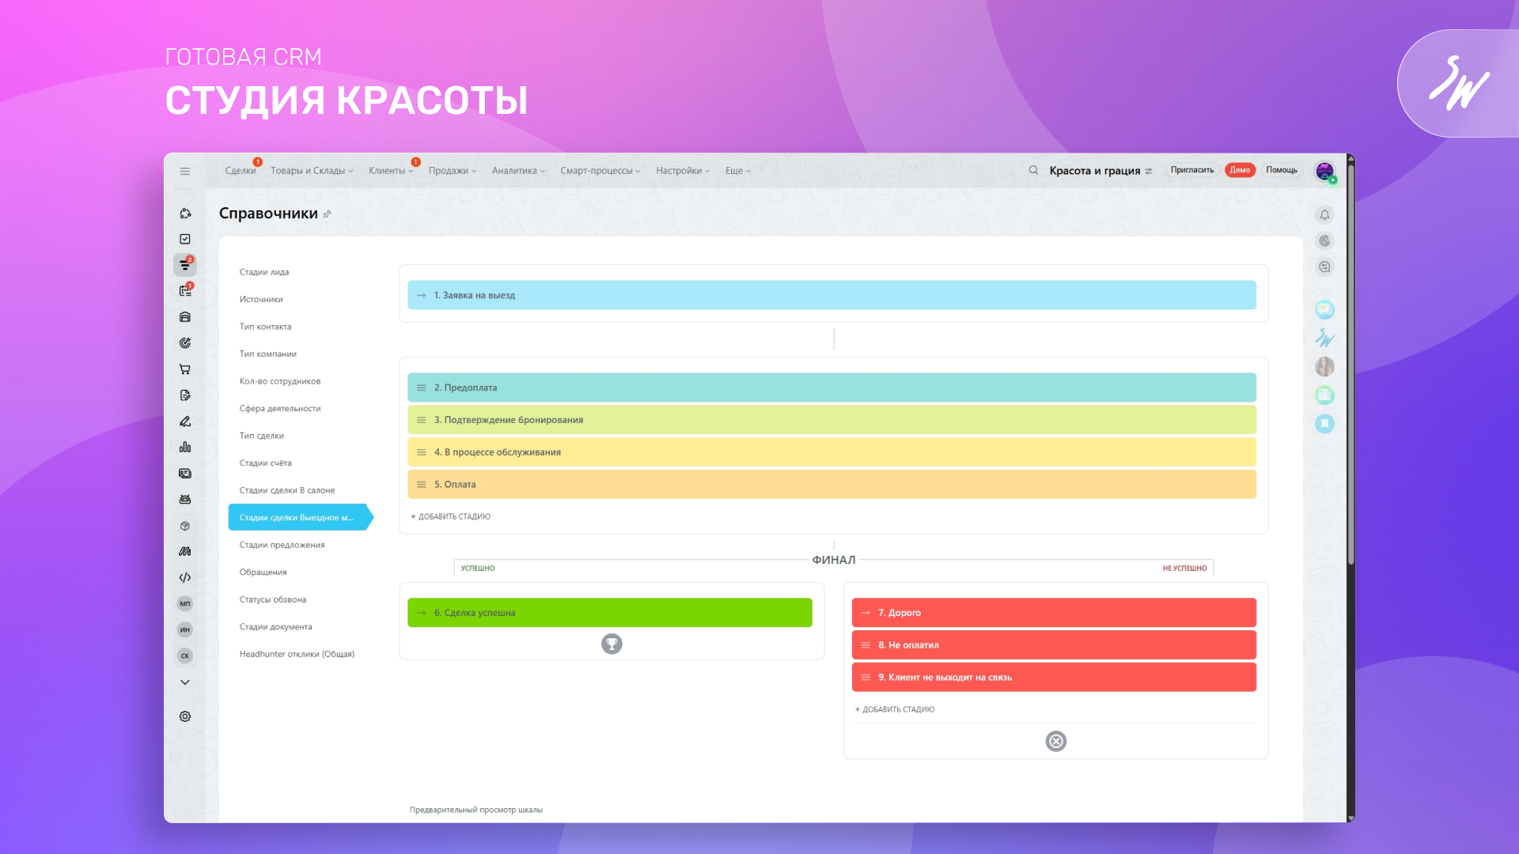Grab the drag handle of Предоплата stage
This screenshot has width=1519, height=854.
pos(421,388)
